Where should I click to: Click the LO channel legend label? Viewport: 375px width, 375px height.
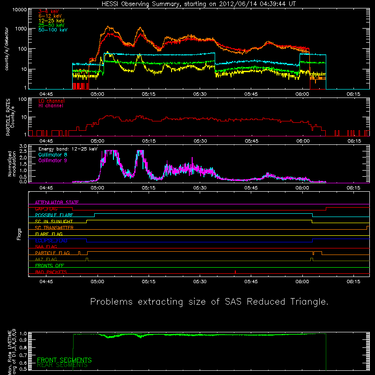(x=52, y=101)
